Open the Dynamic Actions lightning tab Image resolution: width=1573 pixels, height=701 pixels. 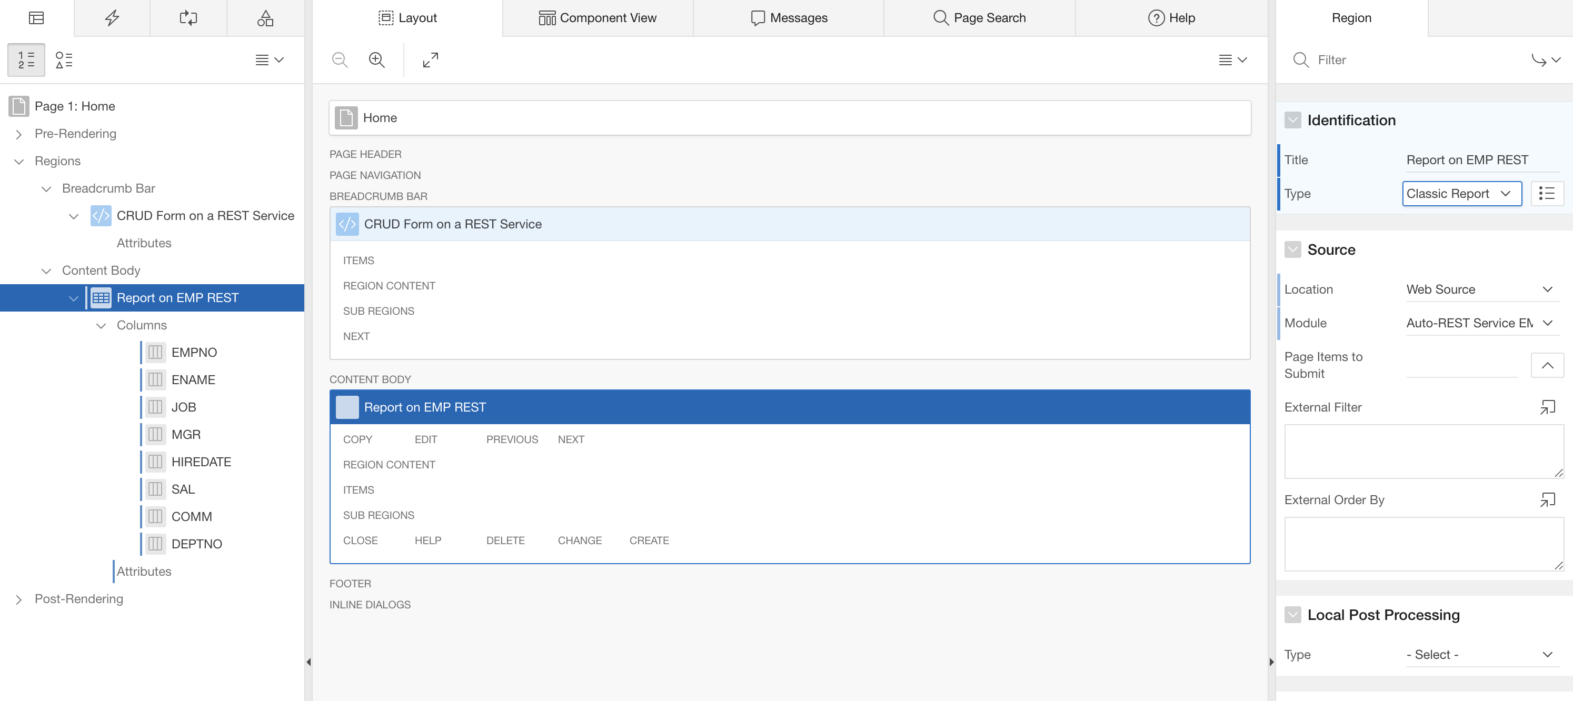[x=112, y=18]
